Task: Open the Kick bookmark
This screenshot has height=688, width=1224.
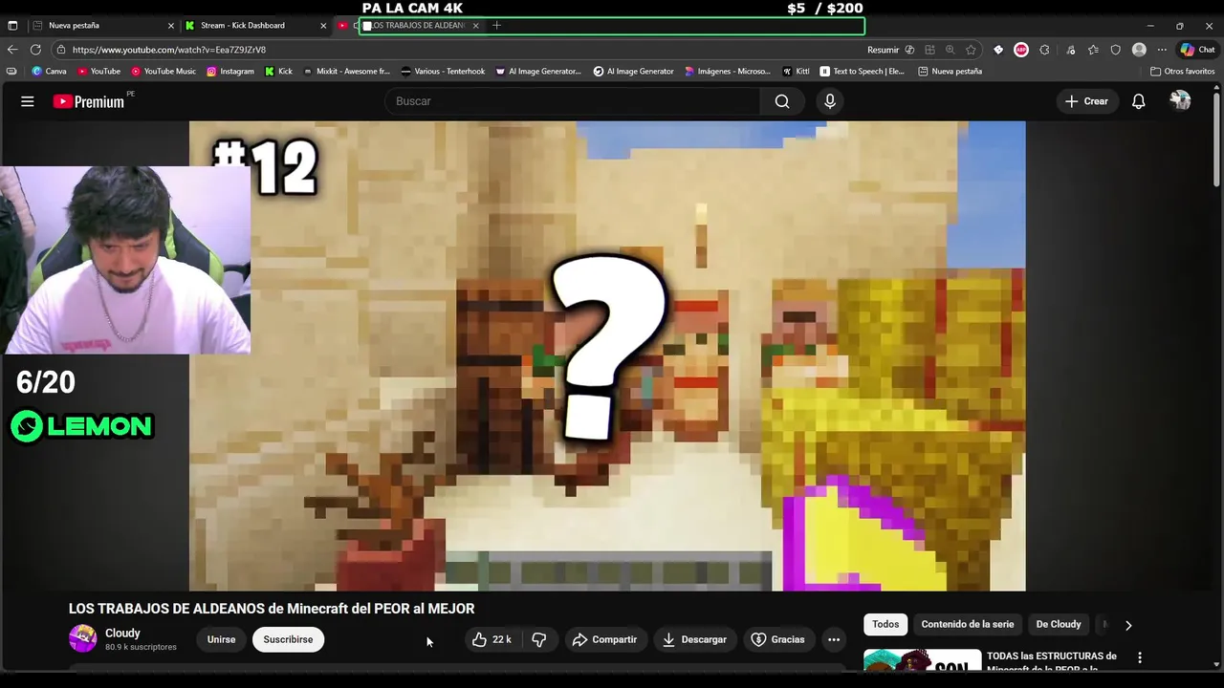Action: (278, 72)
